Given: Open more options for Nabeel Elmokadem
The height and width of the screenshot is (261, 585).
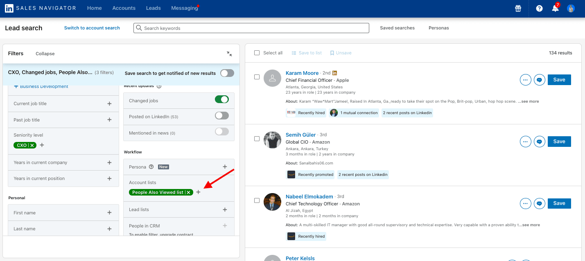Looking at the screenshot, I should 526,203.
